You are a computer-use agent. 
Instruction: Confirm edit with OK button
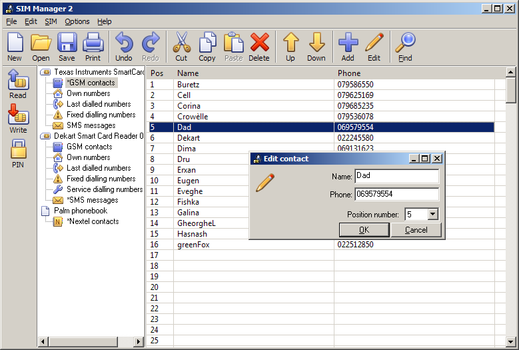click(364, 230)
